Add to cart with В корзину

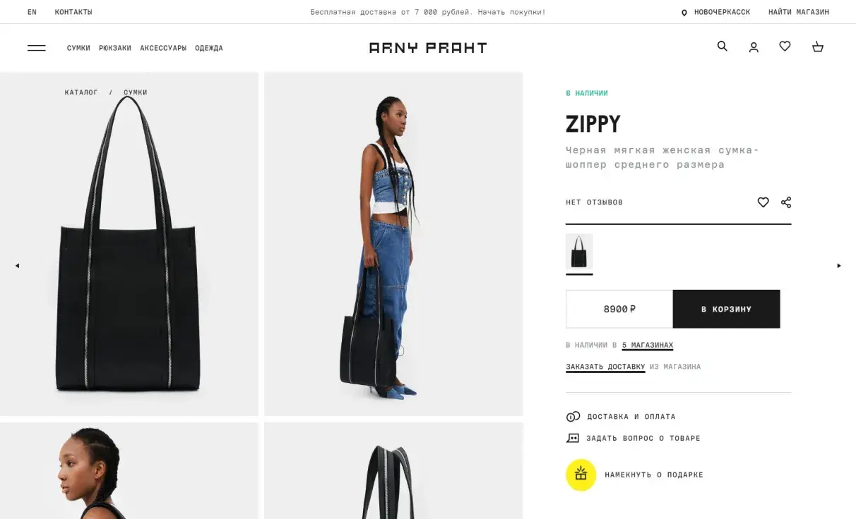(x=726, y=309)
